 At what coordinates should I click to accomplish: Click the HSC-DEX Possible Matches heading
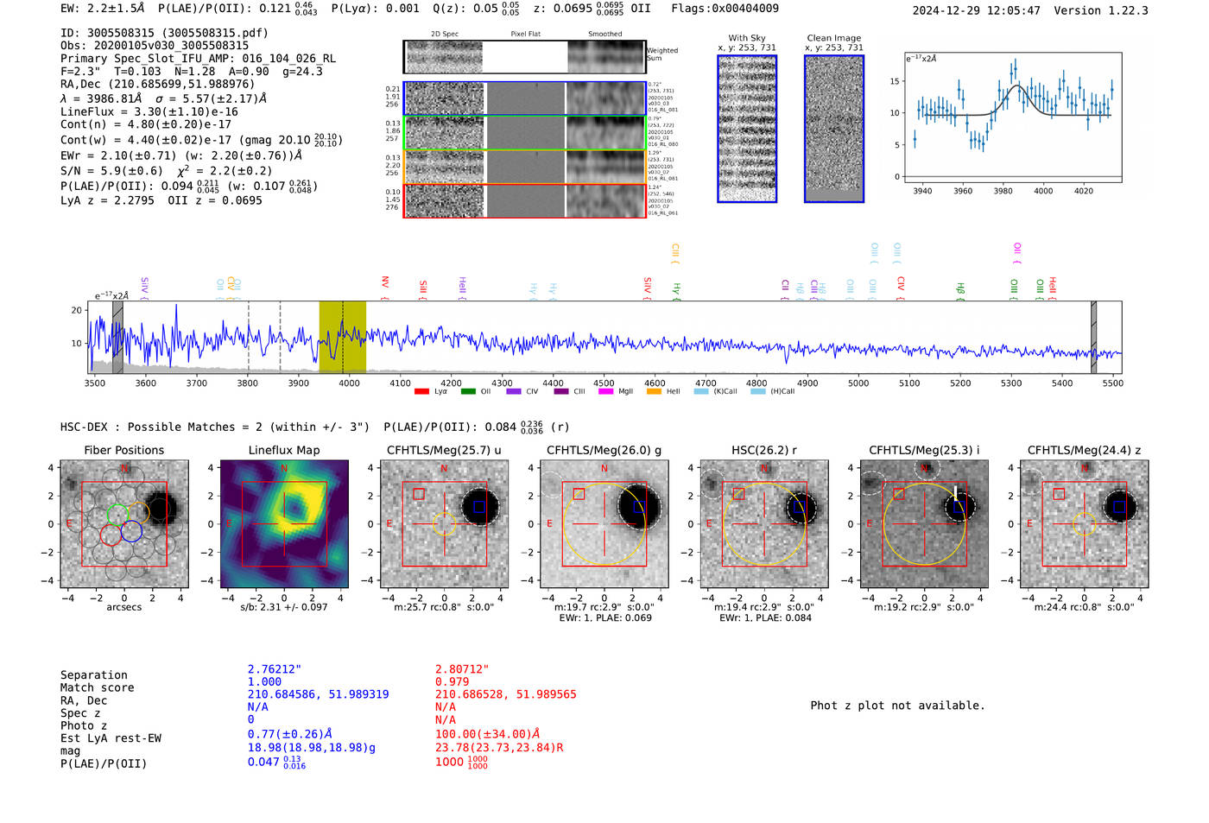pos(215,427)
